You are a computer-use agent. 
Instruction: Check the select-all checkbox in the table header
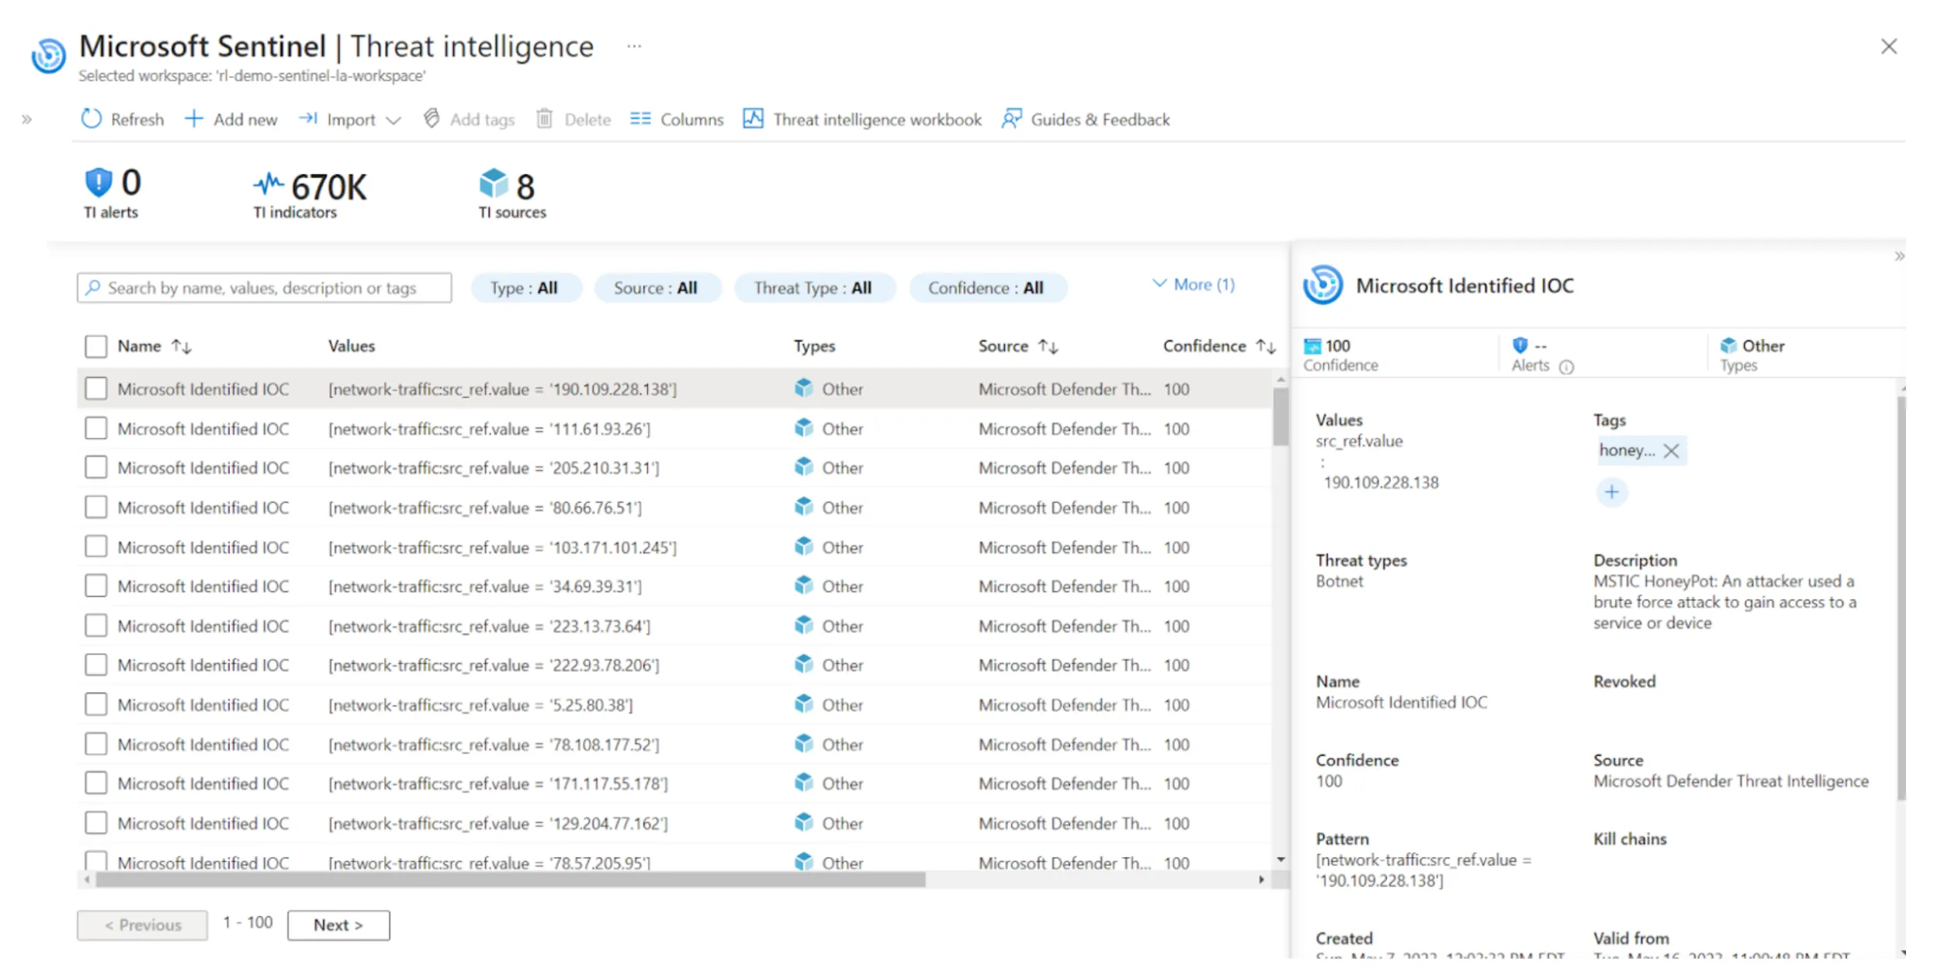tap(96, 346)
